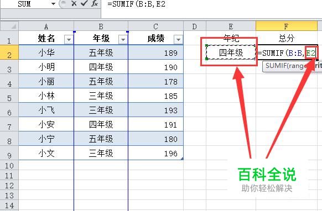Image resolution: width=322 pixels, height=211 pixels.
Task: Select row 2 header
Action: tap(9, 52)
